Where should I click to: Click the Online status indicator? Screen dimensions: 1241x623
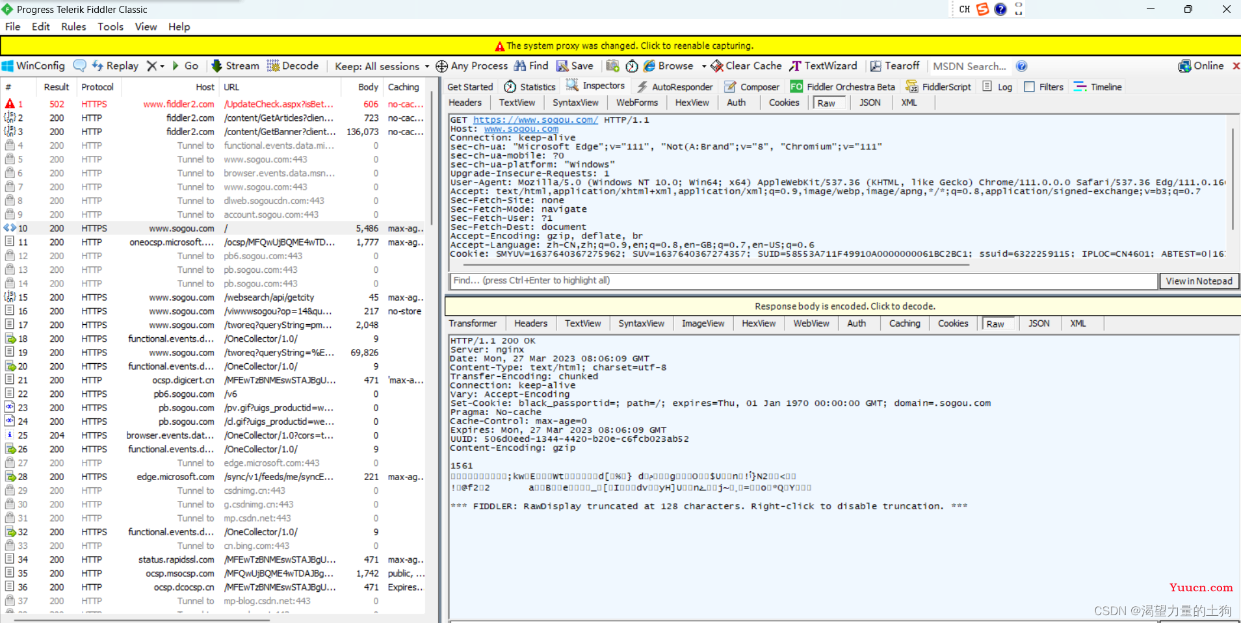(1201, 66)
